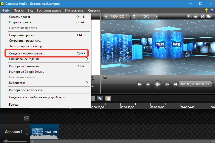Image resolution: width=215 pixels, height=143 pixels.
Task: Open the Воспроизведение menu
Action: point(49,11)
